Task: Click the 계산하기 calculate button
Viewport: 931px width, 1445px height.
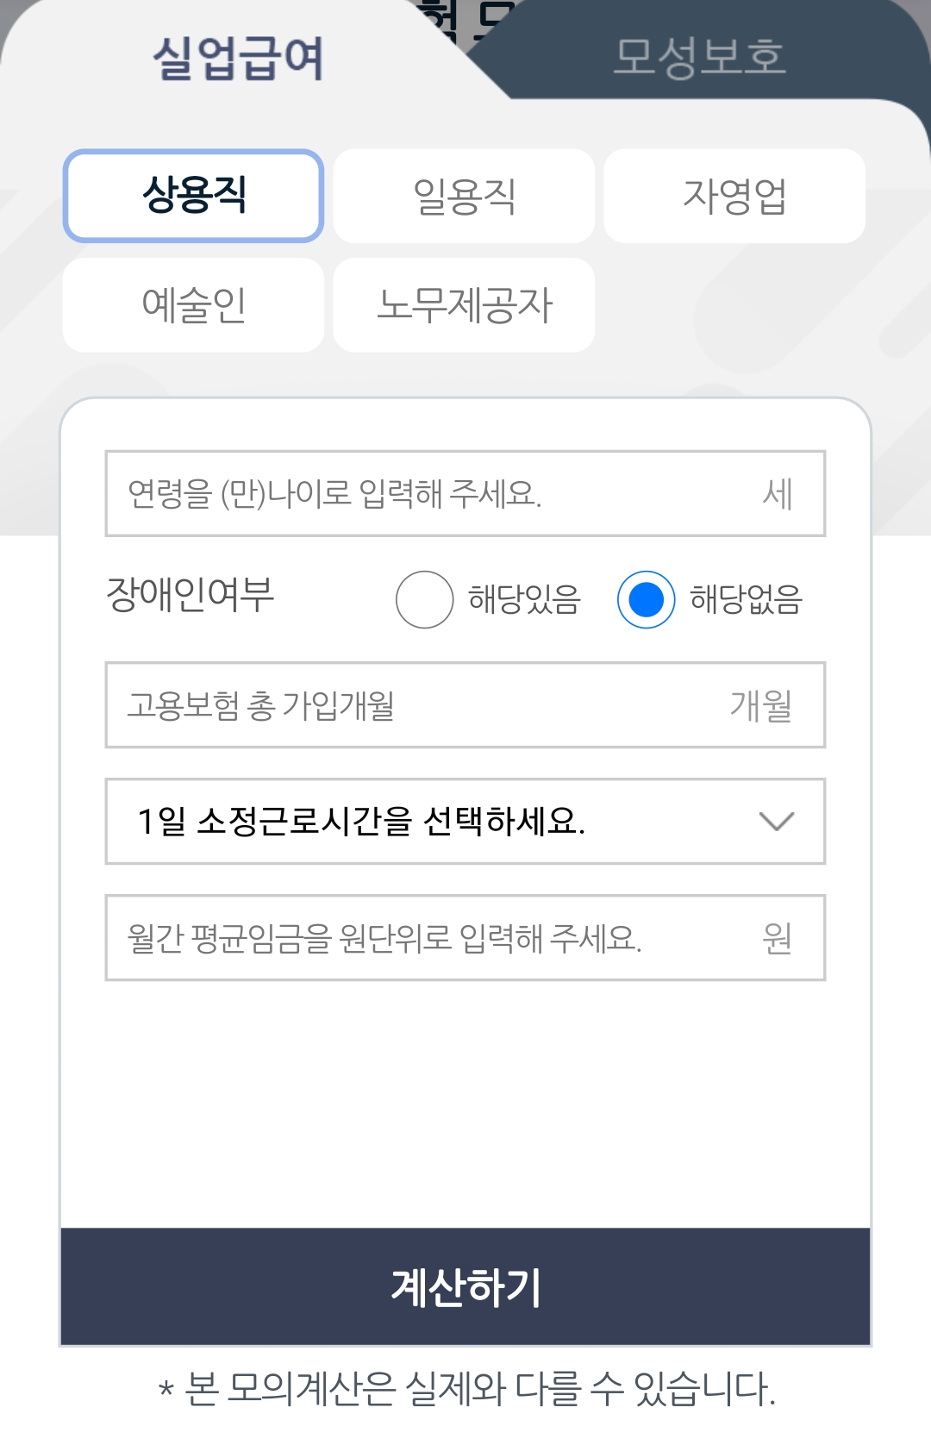Action: pyautogui.click(x=465, y=1286)
